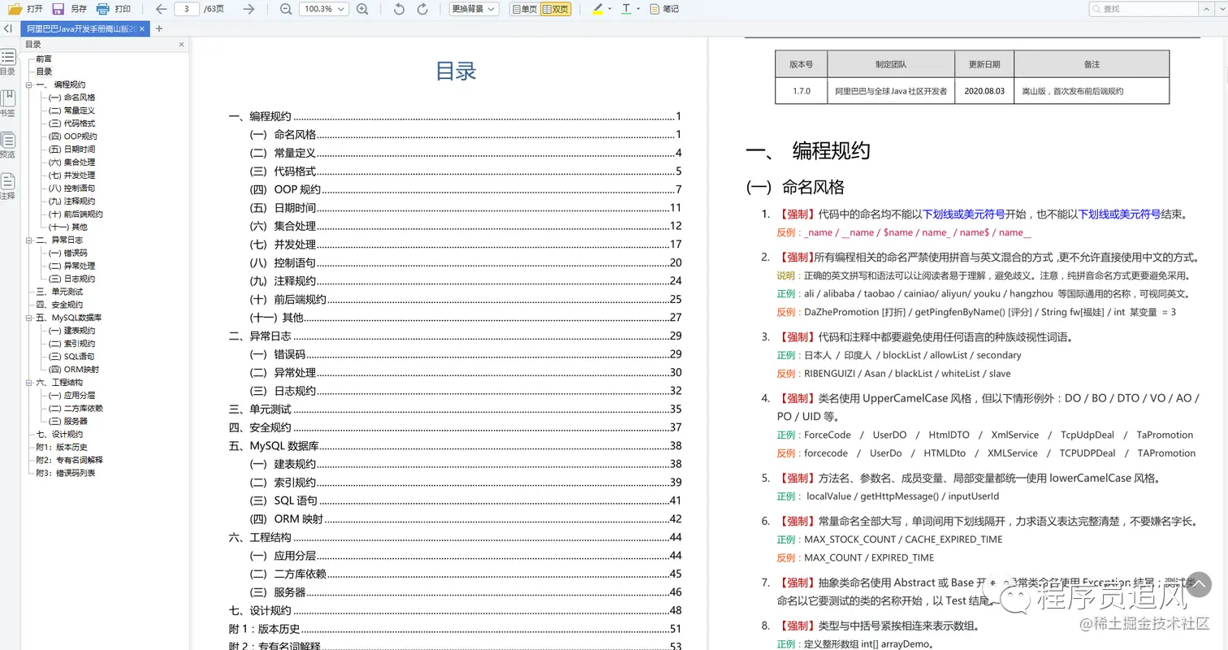Go to the previous page arrow

tap(161, 9)
